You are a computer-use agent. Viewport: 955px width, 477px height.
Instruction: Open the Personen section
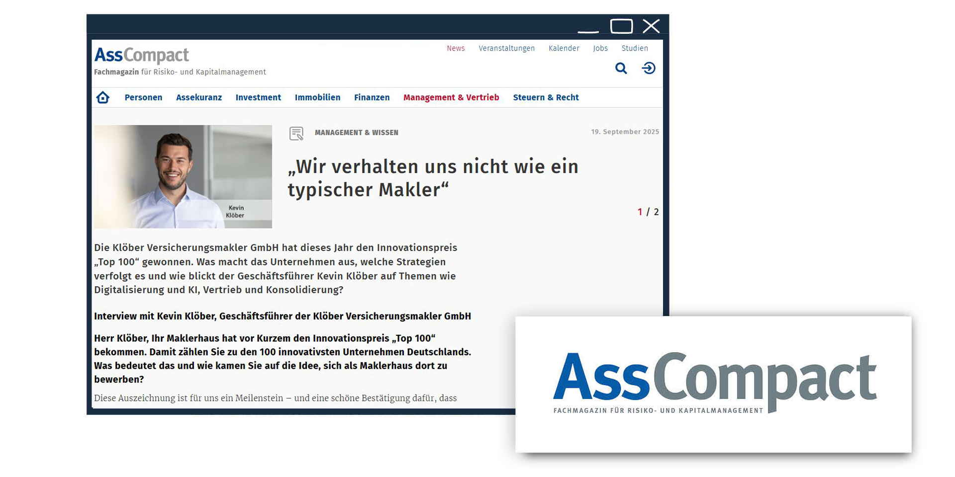[x=143, y=97]
